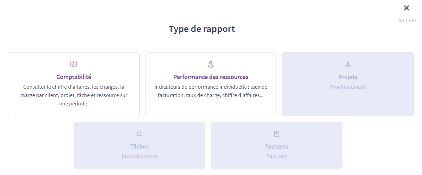This screenshot has width=422, height=175.
Task: Click the Annuler label
Action: (407, 21)
